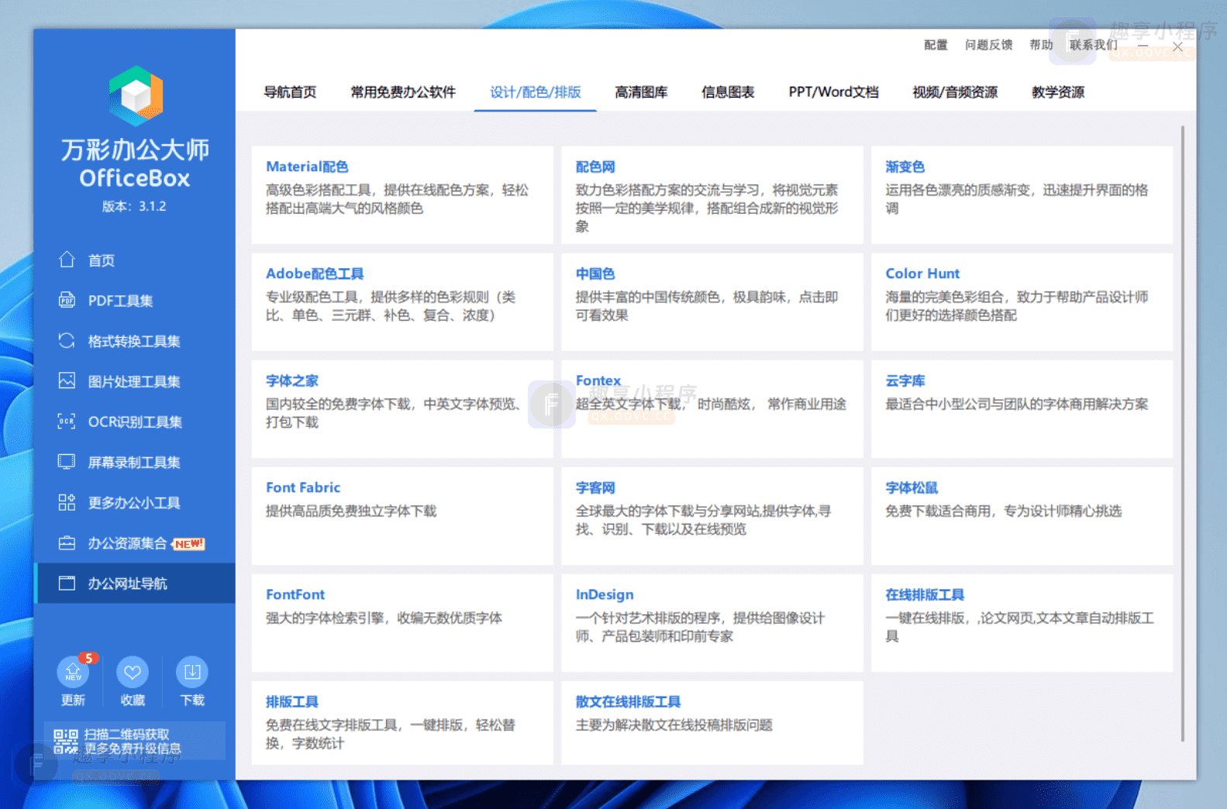Click description 强大的字体检索引擎，收编无数优质字体
The height and width of the screenshot is (809, 1227).
point(384,618)
